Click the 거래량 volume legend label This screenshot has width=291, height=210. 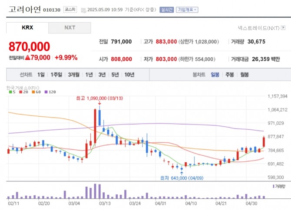click(x=280, y=187)
